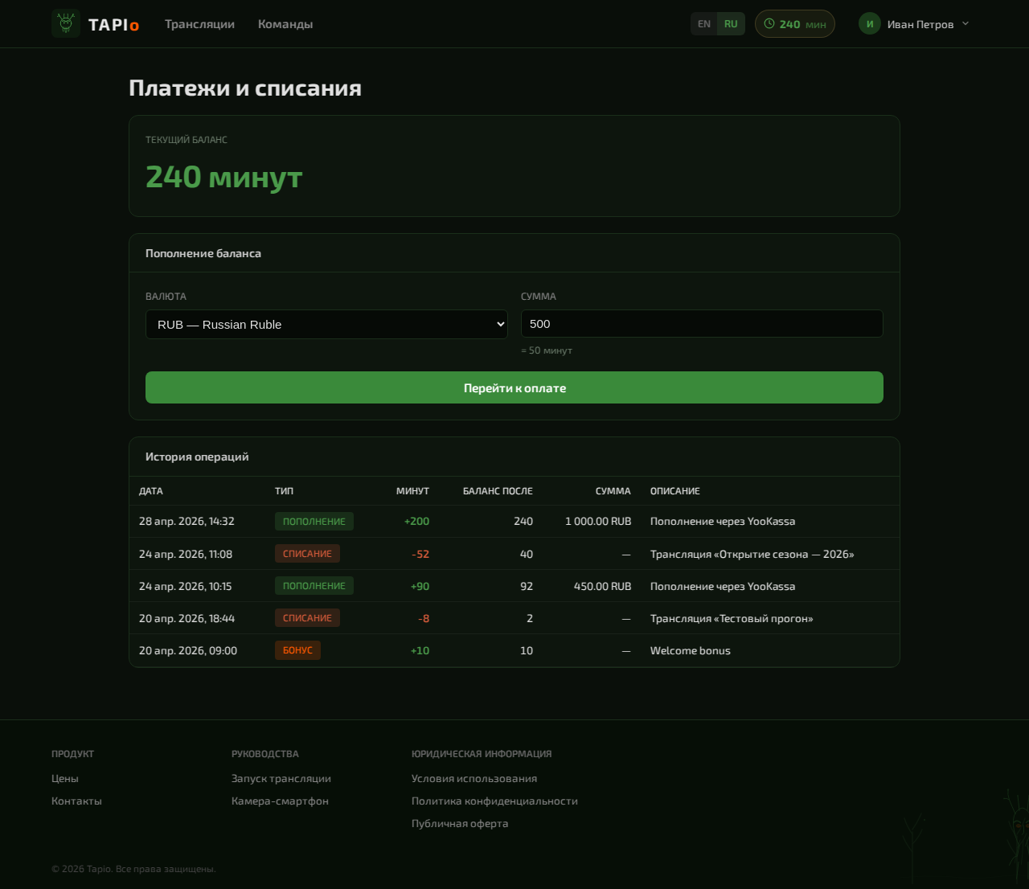Open the Политика конфиденциальности link

tap(494, 801)
